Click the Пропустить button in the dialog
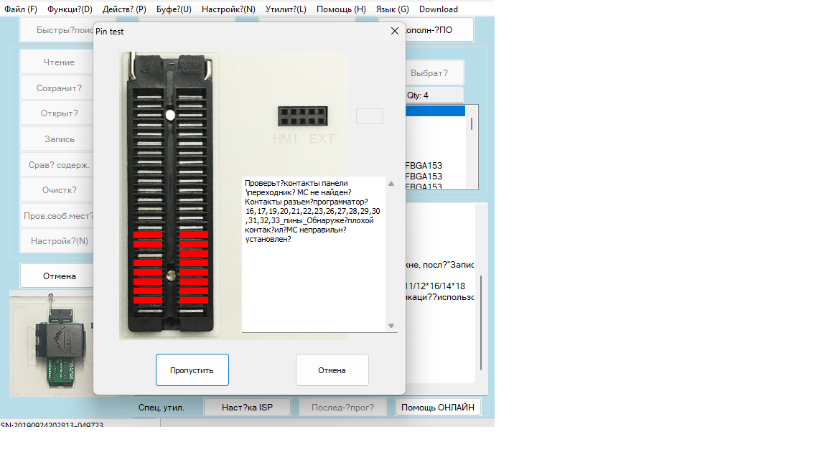 (x=192, y=370)
